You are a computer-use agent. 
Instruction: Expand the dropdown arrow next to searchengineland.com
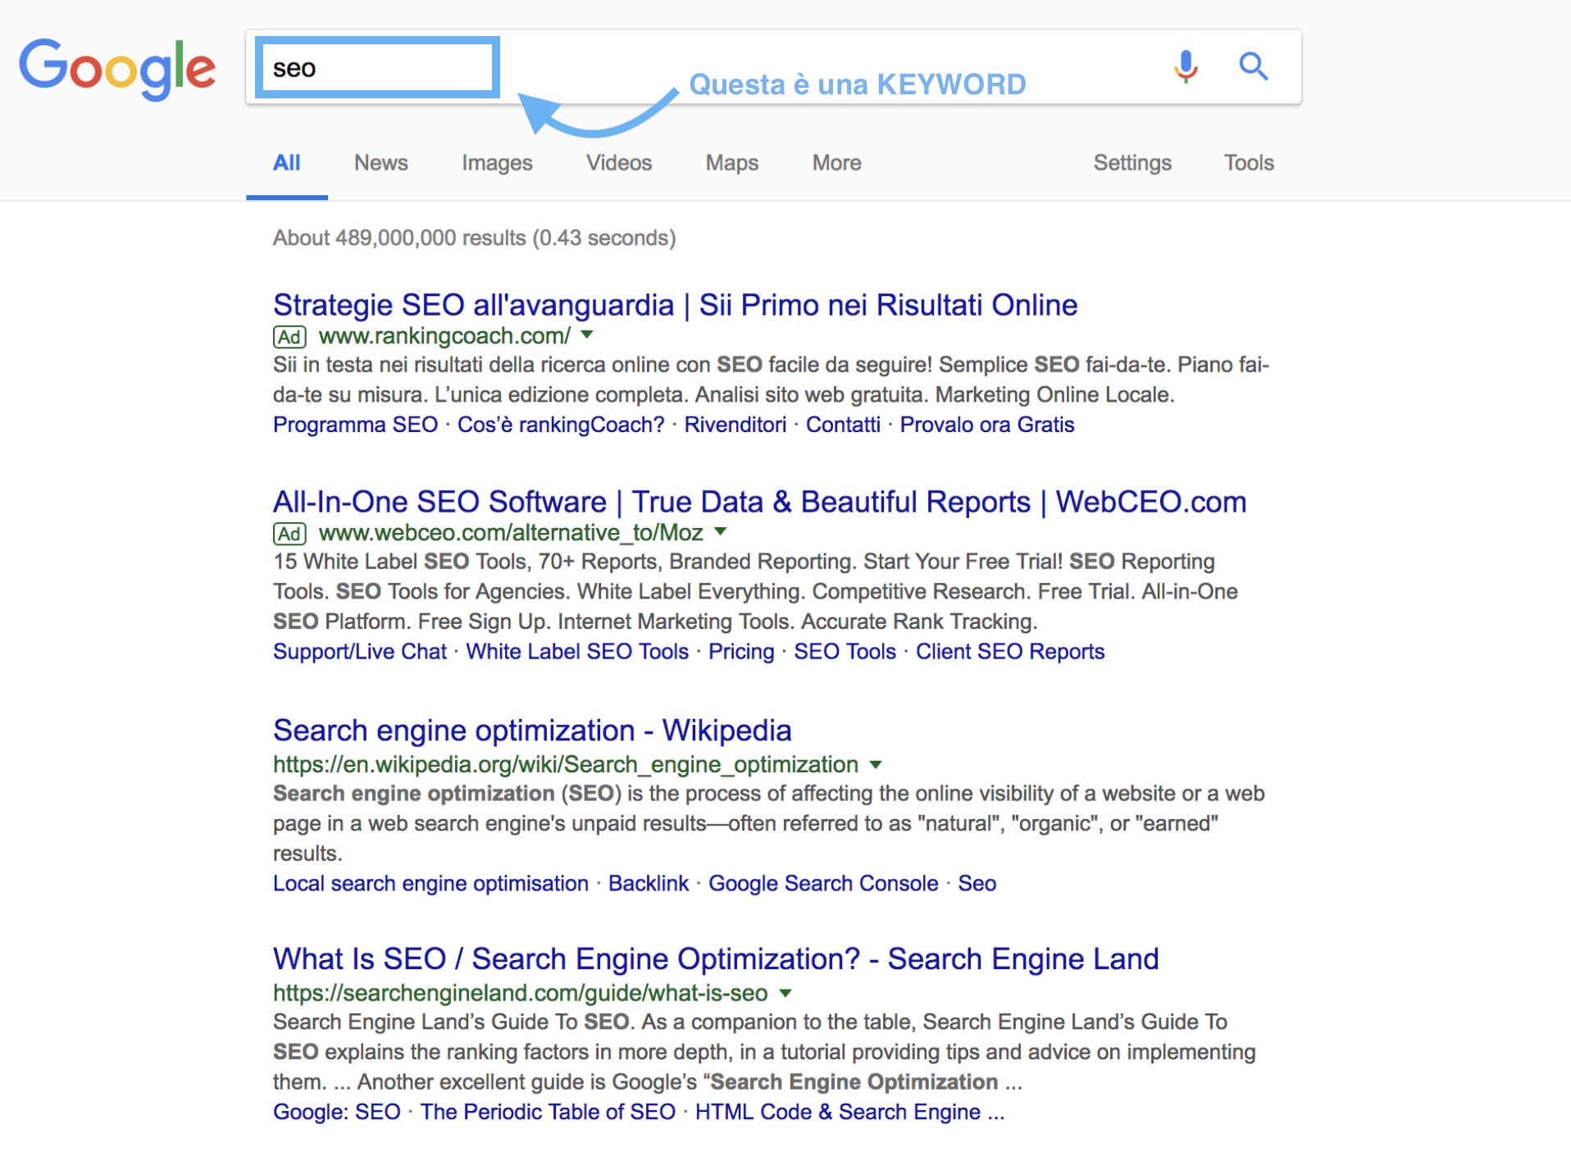(785, 993)
